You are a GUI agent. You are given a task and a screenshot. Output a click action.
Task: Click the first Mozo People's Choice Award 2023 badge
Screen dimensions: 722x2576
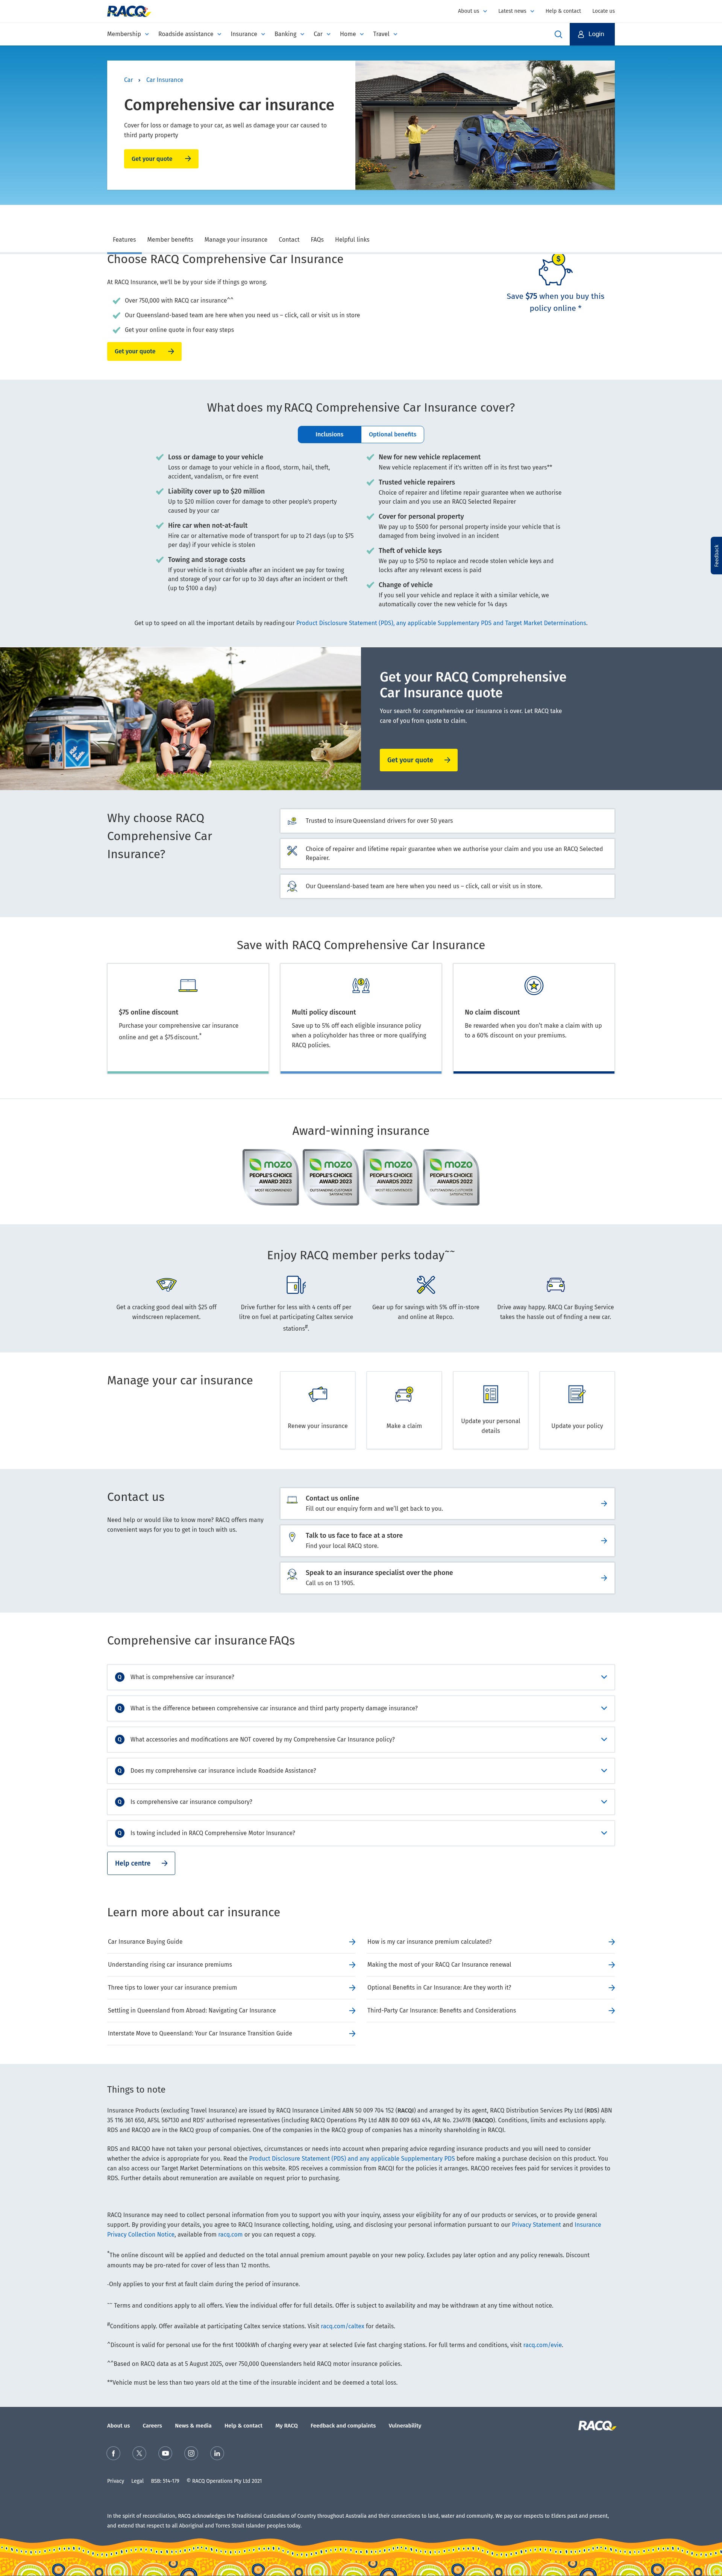coord(271,1177)
